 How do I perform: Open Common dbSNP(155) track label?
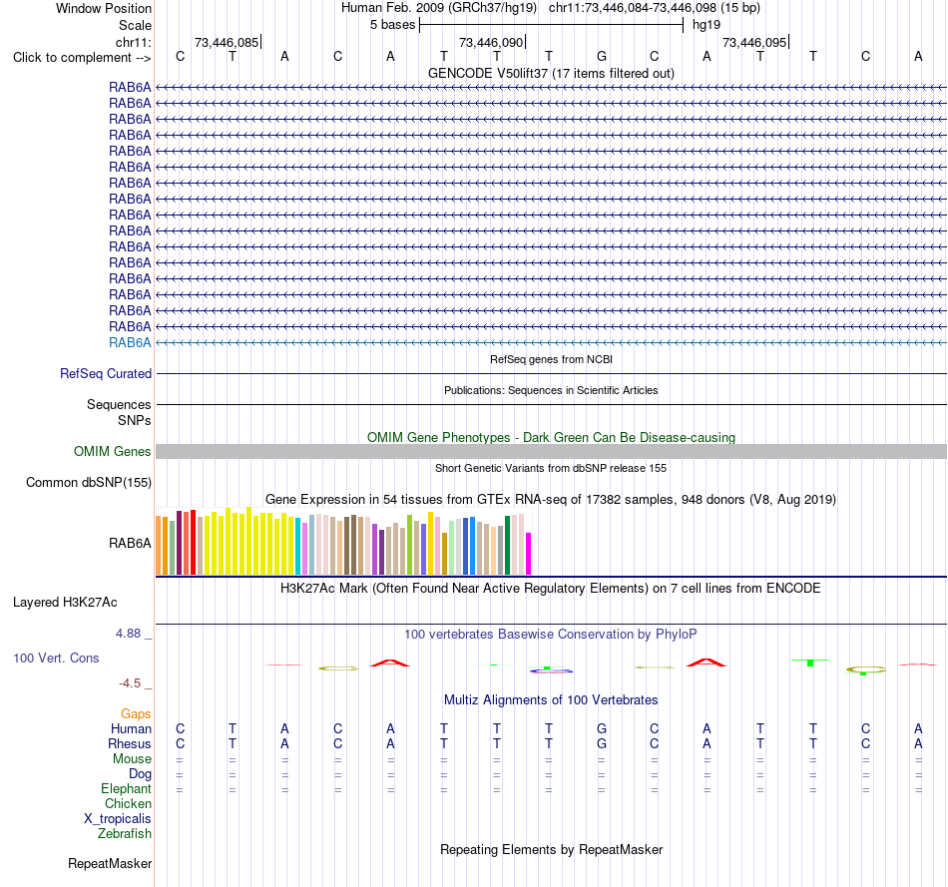pyautogui.click(x=88, y=483)
